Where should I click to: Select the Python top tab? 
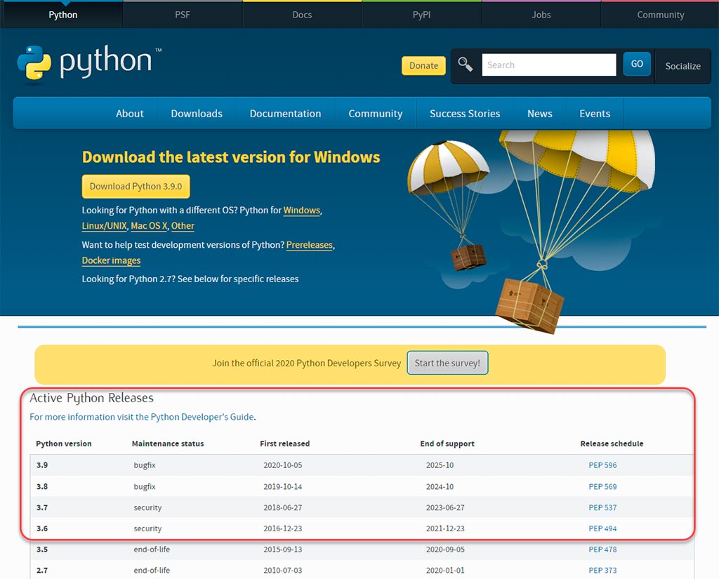(62, 15)
